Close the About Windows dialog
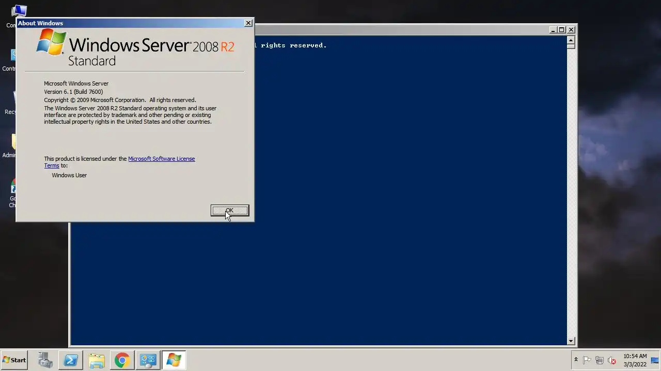This screenshot has width=661, height=371. [x=248, y=23]
